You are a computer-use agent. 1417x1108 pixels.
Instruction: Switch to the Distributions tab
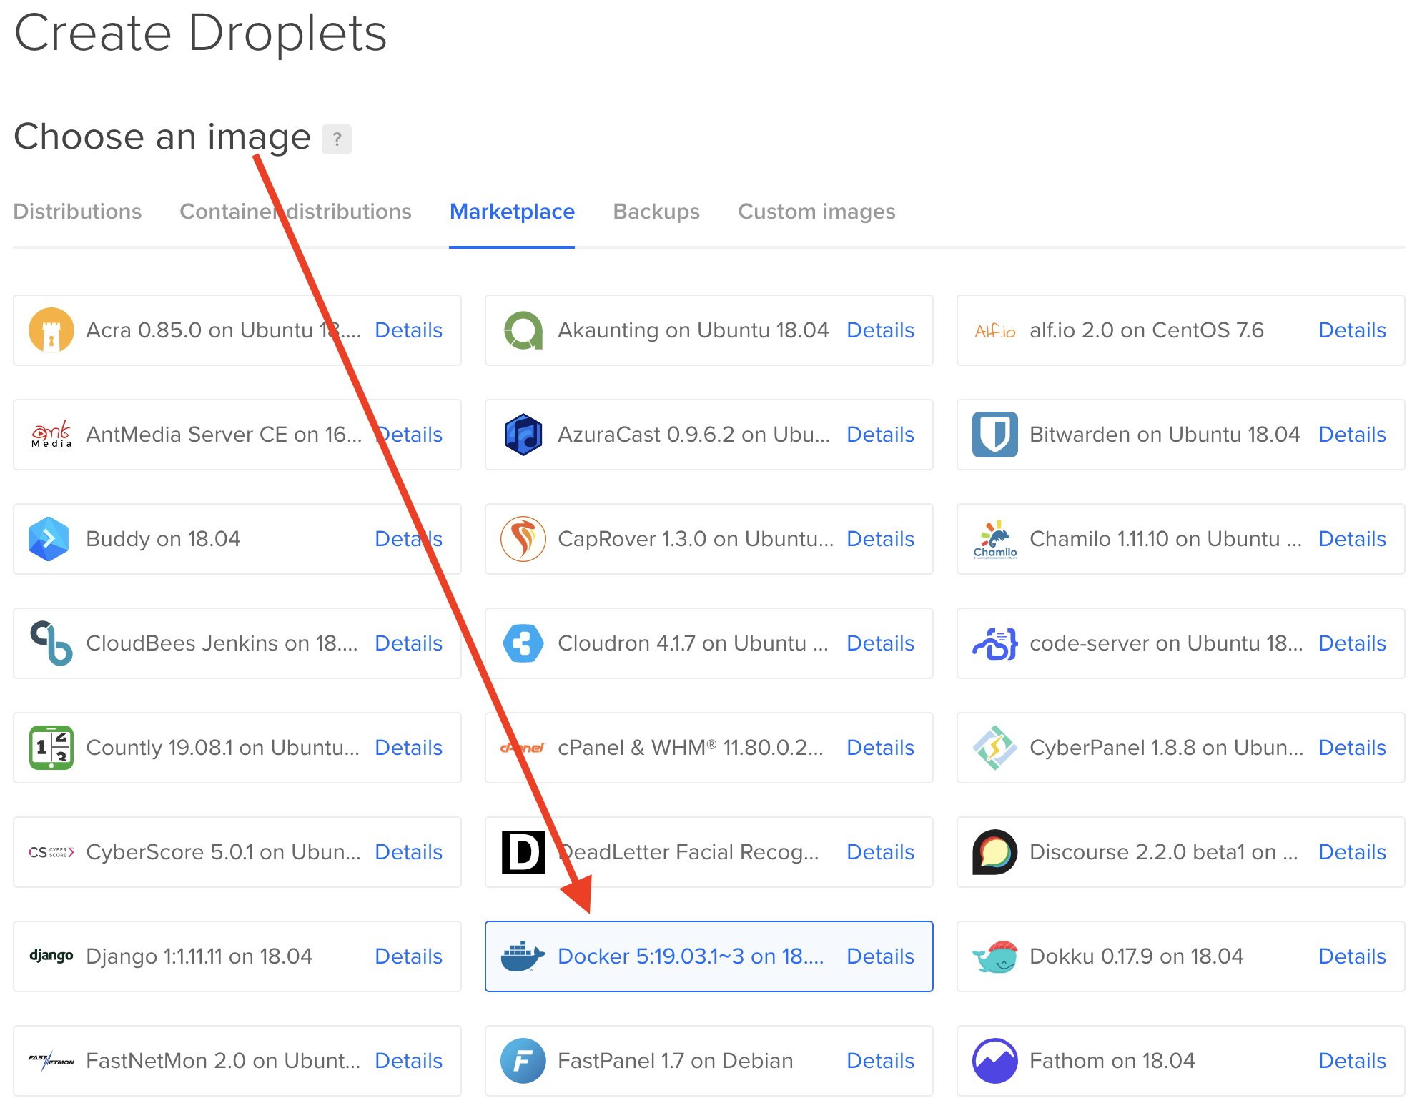pos(77,212)
